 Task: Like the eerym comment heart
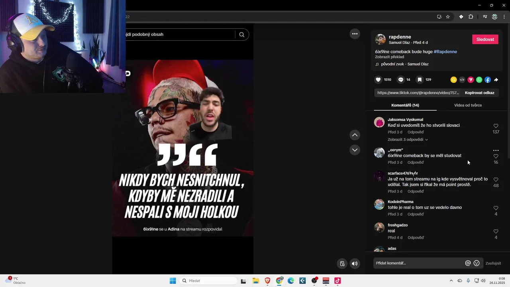click(x=496, y=156)
